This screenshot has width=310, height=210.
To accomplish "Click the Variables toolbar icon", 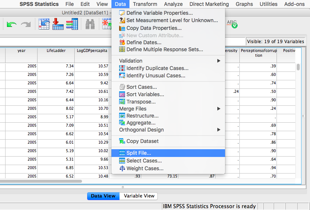I will (x=72, y=24).
